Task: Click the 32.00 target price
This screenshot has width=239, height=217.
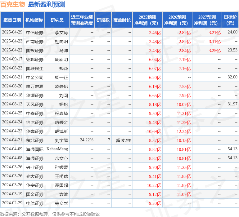Action: pyautogui.click(x=232, y=77)
